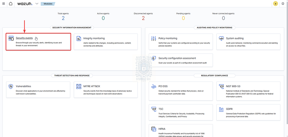288x137 pixels.
Task: Open the Vulnerabilities module
Action: (23, 86)
